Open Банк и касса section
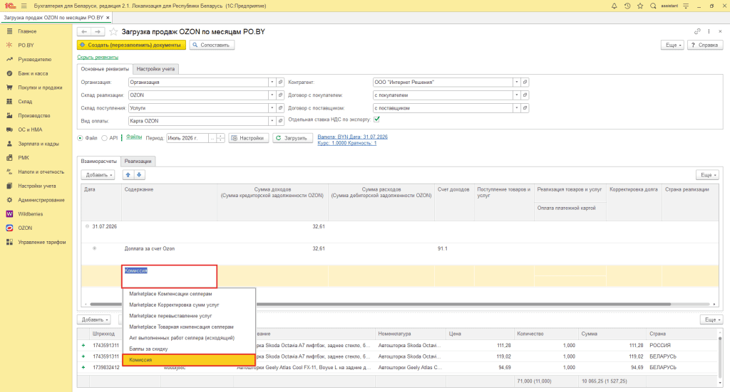This screenshot has height=392, width=730. 33,73
